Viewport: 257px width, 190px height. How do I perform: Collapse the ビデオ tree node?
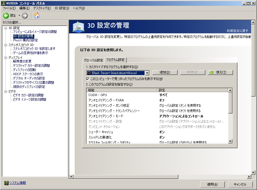[6, 92]
